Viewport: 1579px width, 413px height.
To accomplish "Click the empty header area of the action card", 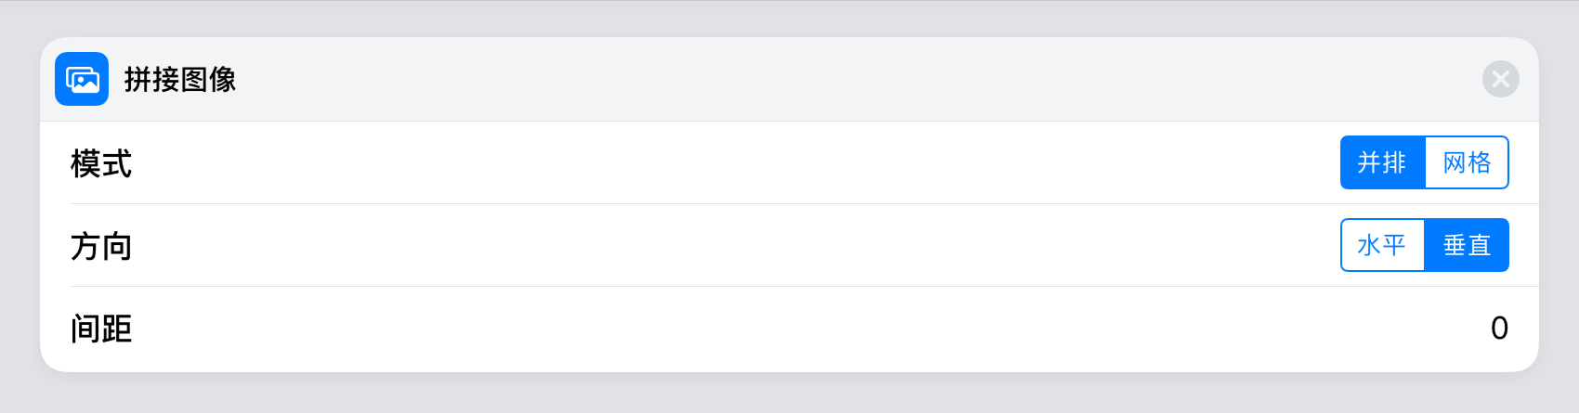I will [836, 79].
